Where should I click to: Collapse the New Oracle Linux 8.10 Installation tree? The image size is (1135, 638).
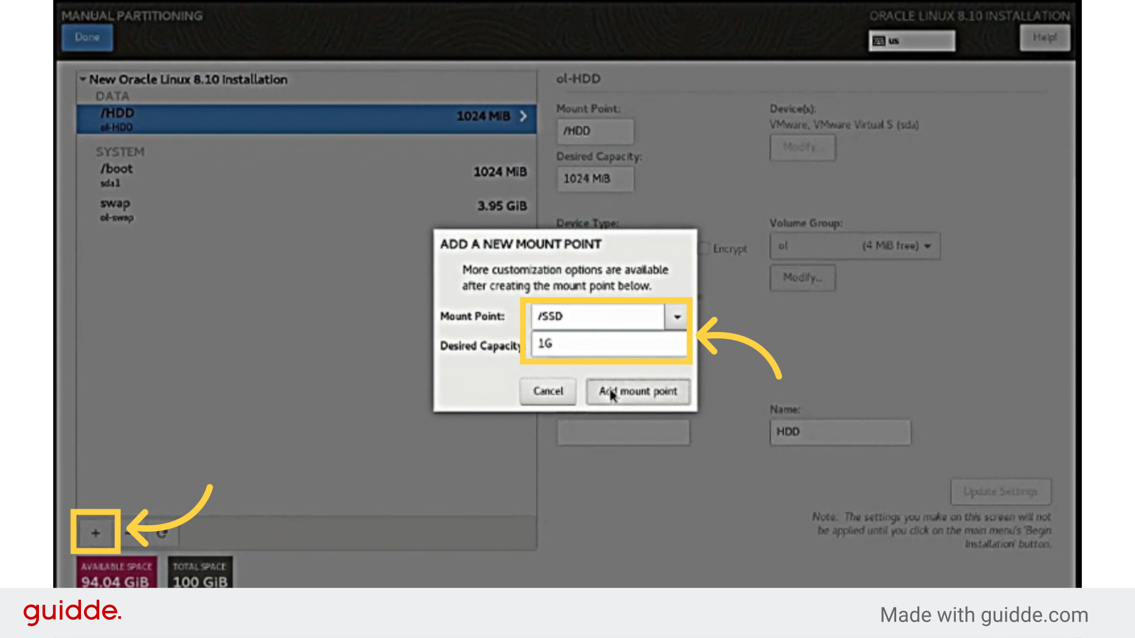(x=83, y=79)
